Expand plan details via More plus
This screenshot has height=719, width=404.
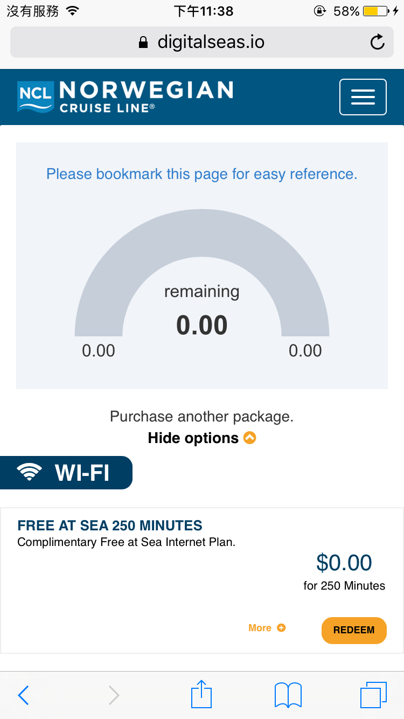(x=267, y=628)
